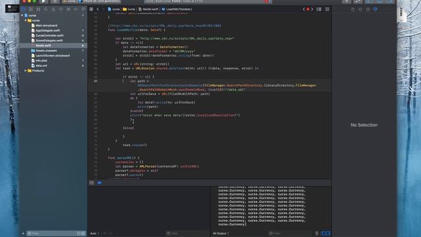Expand the Products folder disclosure triangle
Screen dimensions: 421x237
(x=26, y=70)
